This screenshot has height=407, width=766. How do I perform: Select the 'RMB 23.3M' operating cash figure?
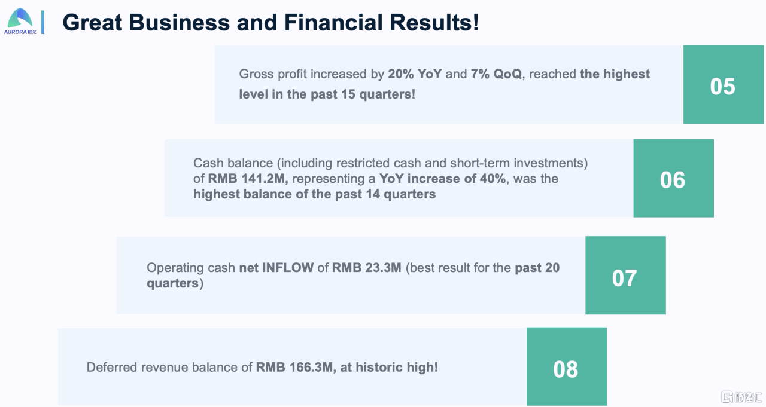point(366,268)
